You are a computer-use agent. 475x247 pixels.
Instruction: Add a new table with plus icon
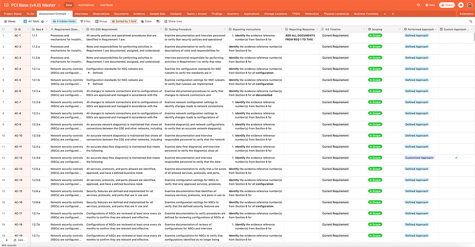coord(393,14)
